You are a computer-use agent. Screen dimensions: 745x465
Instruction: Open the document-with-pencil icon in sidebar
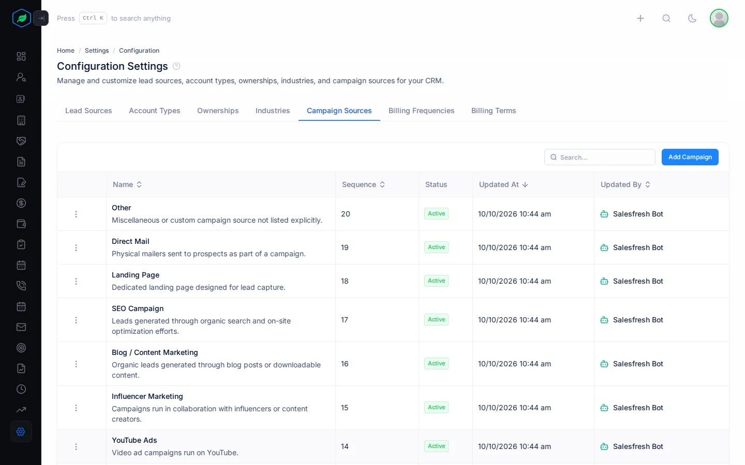(21, 182)
